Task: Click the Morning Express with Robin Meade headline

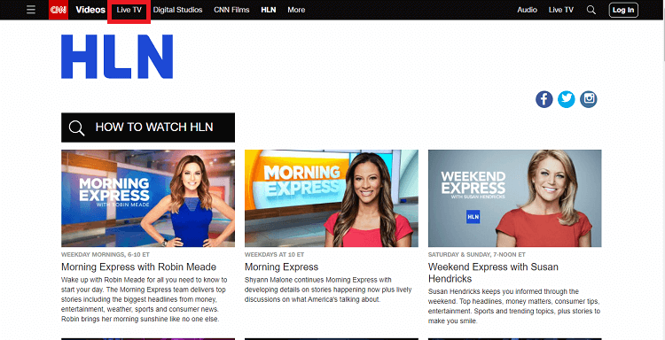Action: click(x=138, y=267)
